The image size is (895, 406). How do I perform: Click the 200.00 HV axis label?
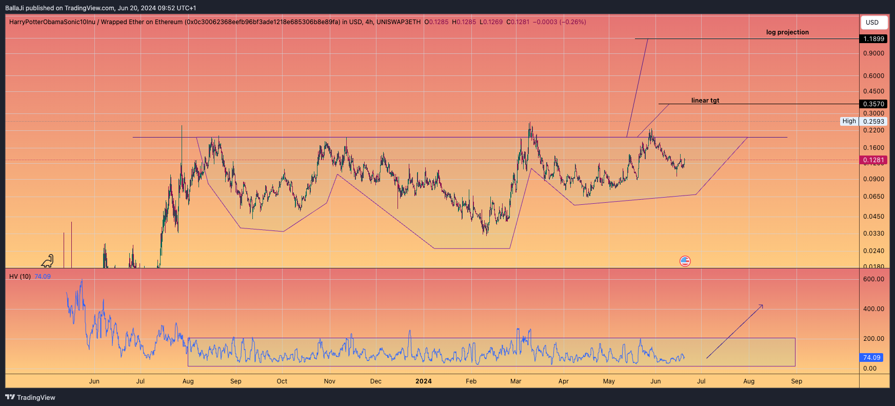click(x=873, y=339)
